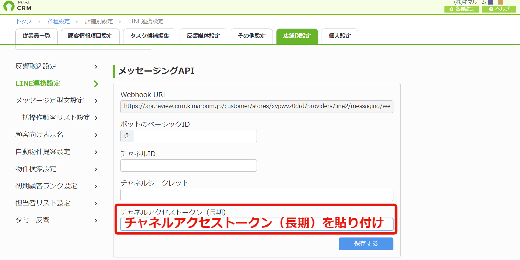Focus the チャネルアクセストークン（長期） input field
The width and height of the screenshot is (520, 260).
coord(257,224)
